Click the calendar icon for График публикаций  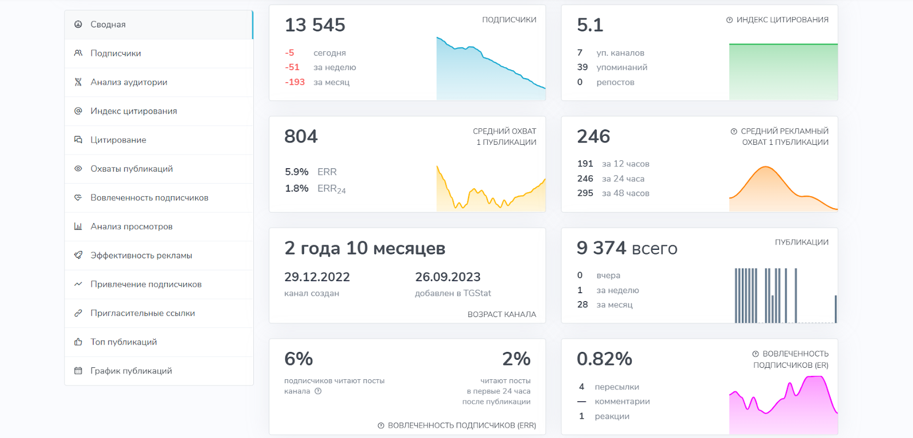(78, 371)
